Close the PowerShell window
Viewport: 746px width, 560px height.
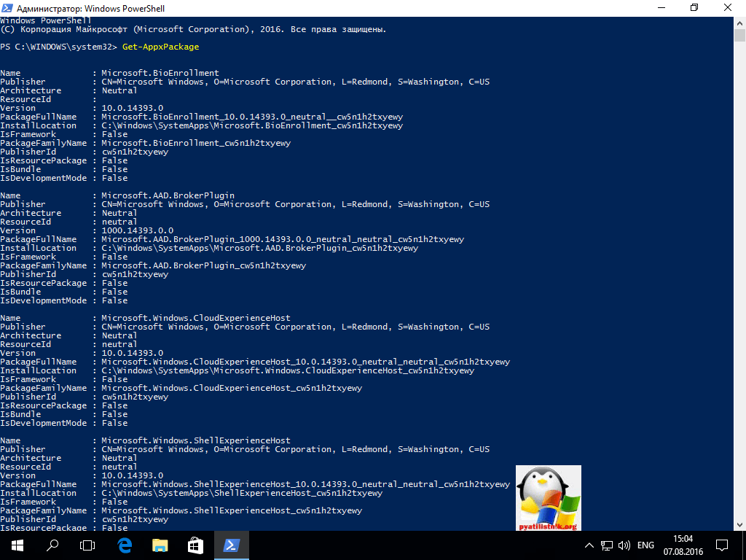coord(728,8)
